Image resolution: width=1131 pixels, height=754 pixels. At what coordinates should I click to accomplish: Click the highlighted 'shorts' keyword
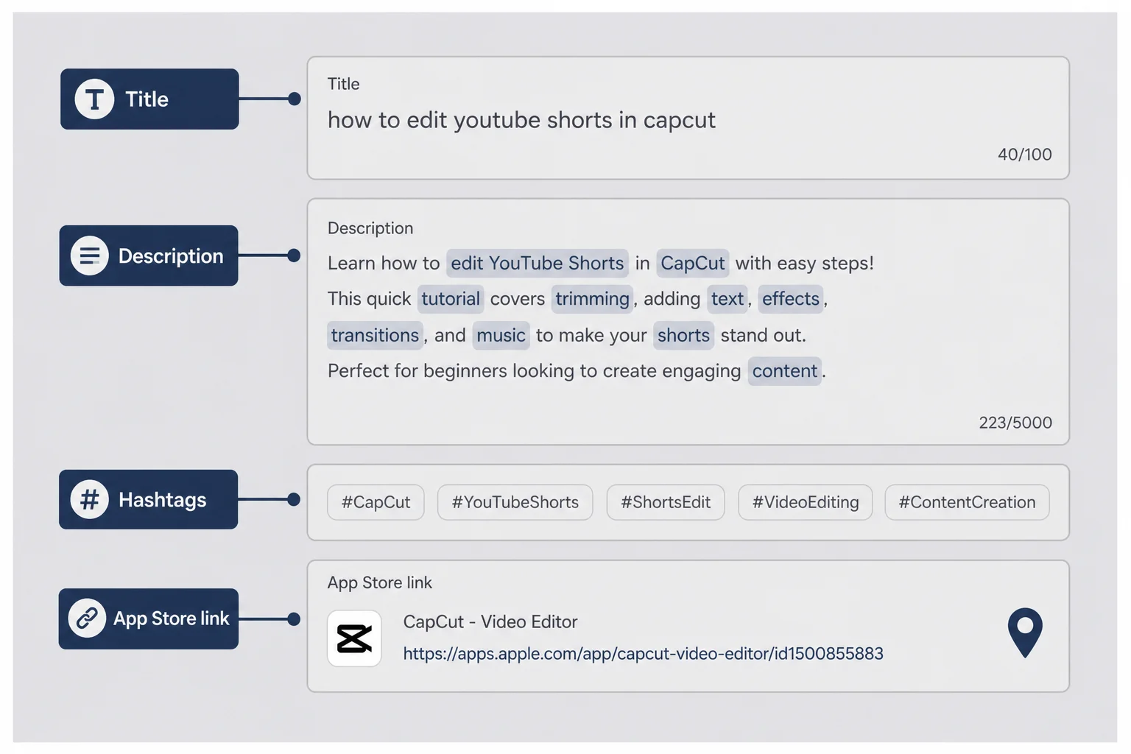683,335
